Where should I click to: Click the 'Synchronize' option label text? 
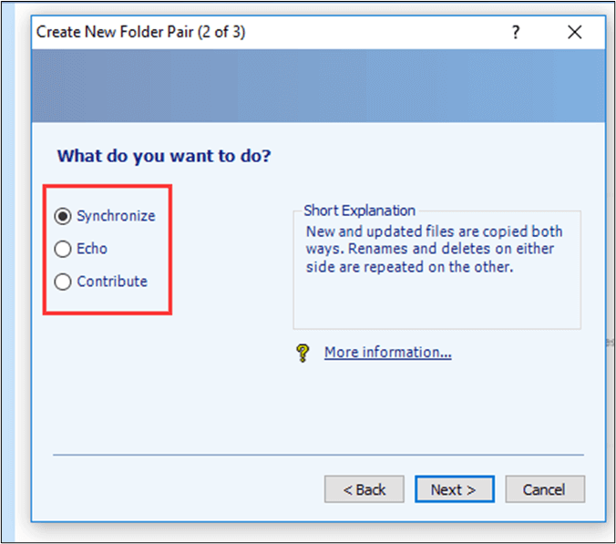click(x=116, y=216)
